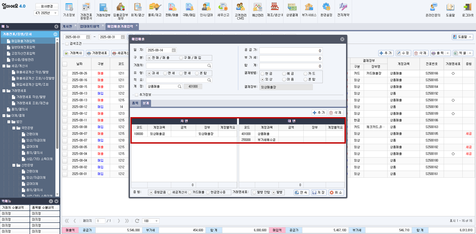Collapse the 국민은행 tree folder
Screen dimensions: 476x234
point(14,128)
